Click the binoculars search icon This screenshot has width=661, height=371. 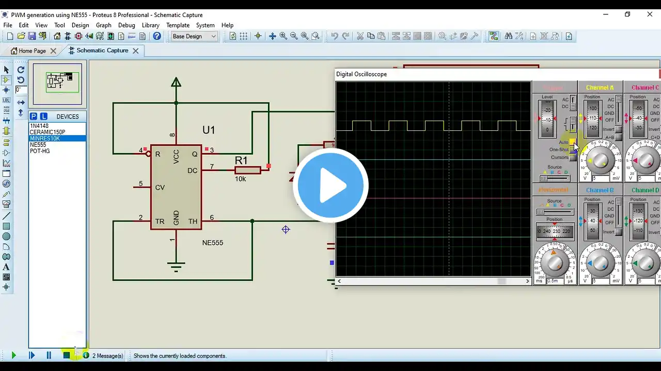coord(509,36)
